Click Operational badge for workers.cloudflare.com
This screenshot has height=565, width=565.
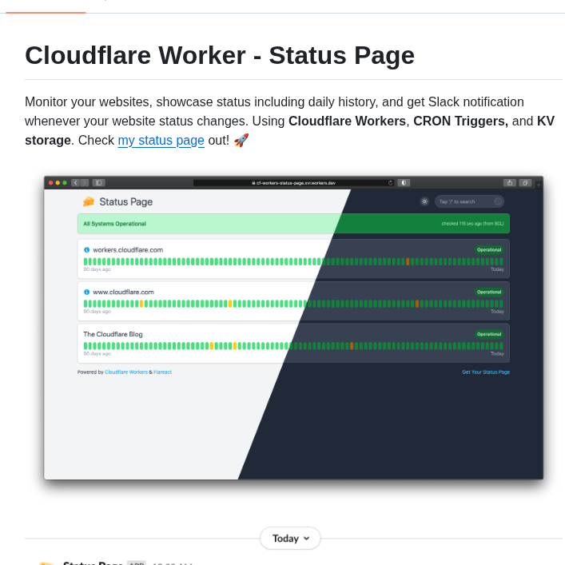coord(489,249)
